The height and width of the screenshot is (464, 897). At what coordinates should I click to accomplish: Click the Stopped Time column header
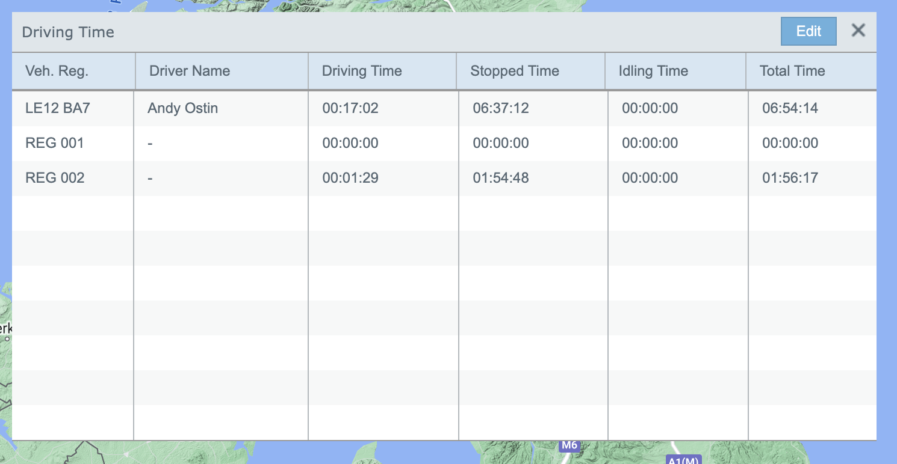[x=515, y=71]
